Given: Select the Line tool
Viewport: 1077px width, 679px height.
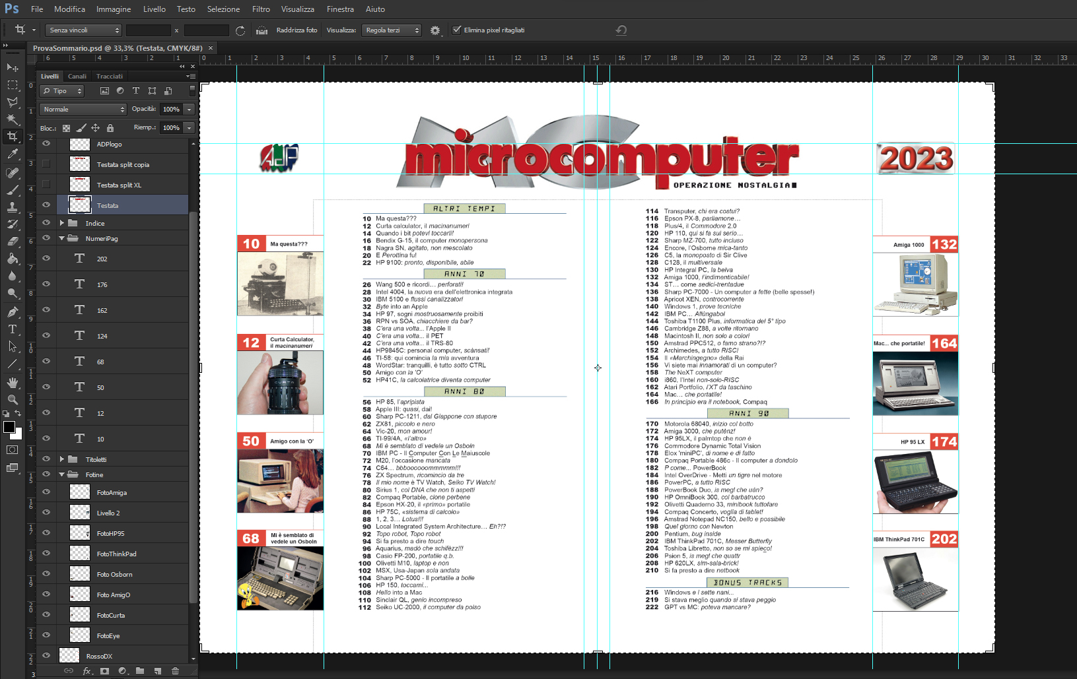Looking at the screenshot, I should 13,363.
